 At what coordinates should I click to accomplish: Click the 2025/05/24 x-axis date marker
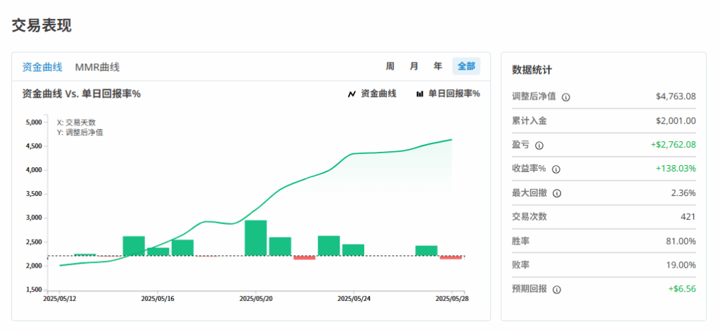(x=354, y=299)
